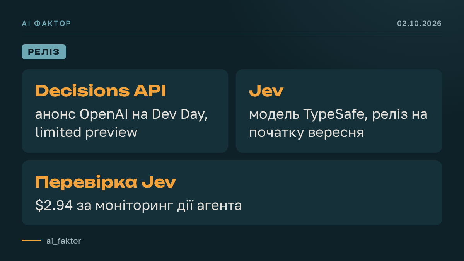Screen dimensions: 464x261
Task: Click text "анонс OpenAI на Dev Day, limited preview"
Action: click(x=122, y=123)
